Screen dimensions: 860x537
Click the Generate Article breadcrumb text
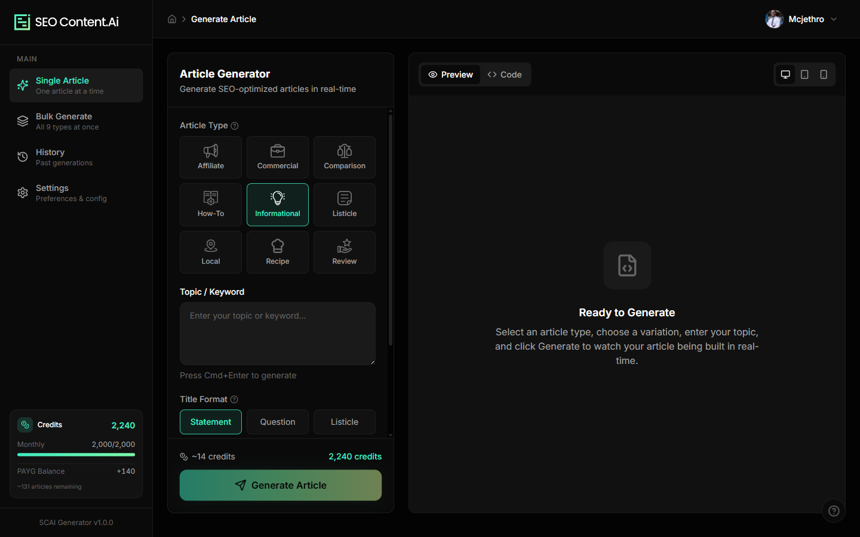click(x=223, y=19)
